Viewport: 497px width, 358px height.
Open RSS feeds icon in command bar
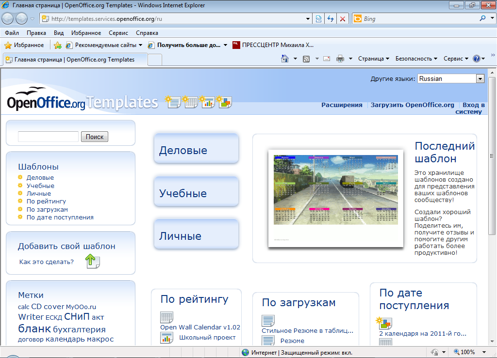[306, 59]
